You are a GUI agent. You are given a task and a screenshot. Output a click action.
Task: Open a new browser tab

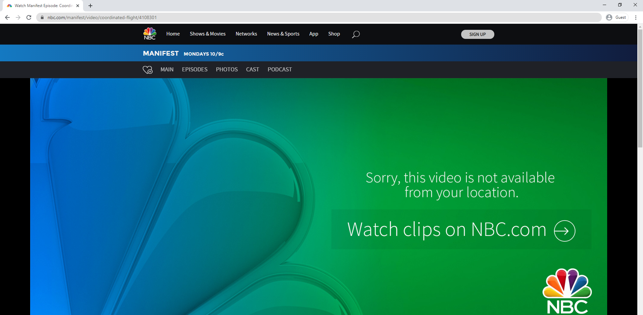[x=90, y=5]
